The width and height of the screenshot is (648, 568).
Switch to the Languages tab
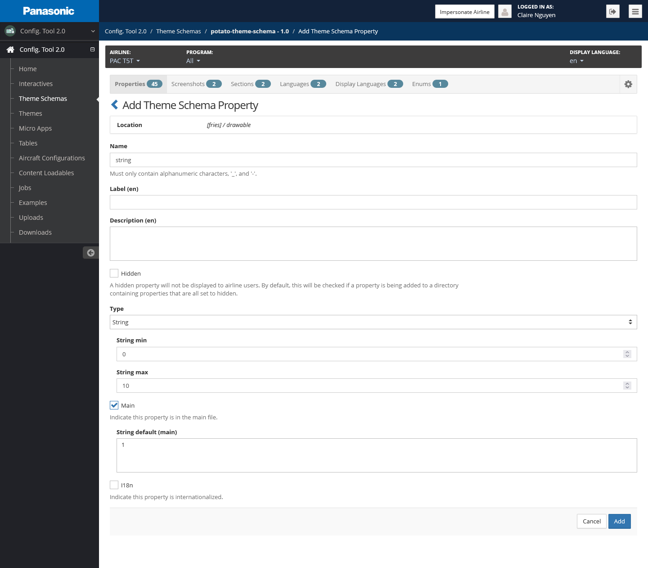click(x=303, y=84)
